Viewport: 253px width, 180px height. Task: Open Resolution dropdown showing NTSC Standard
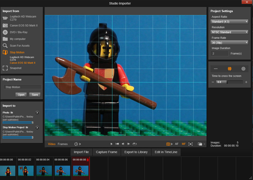coord(229,32)
